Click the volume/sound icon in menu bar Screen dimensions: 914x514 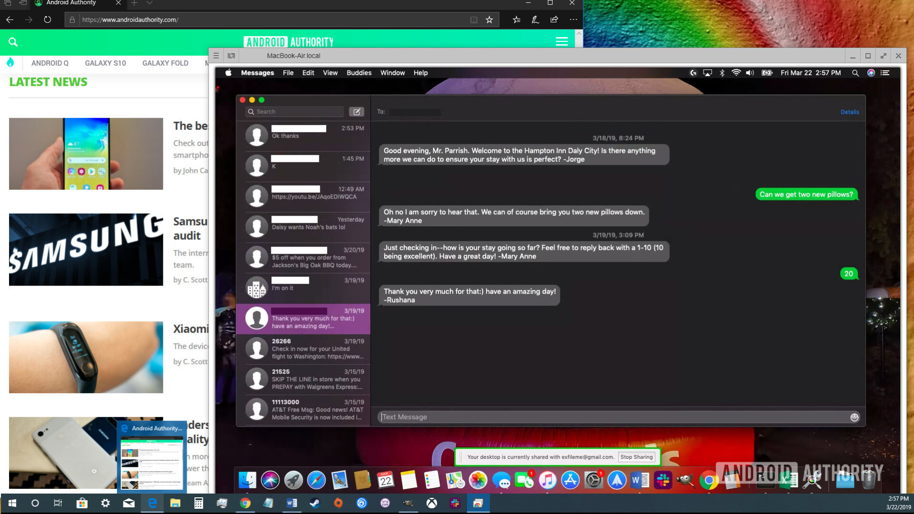click(750, 73)
